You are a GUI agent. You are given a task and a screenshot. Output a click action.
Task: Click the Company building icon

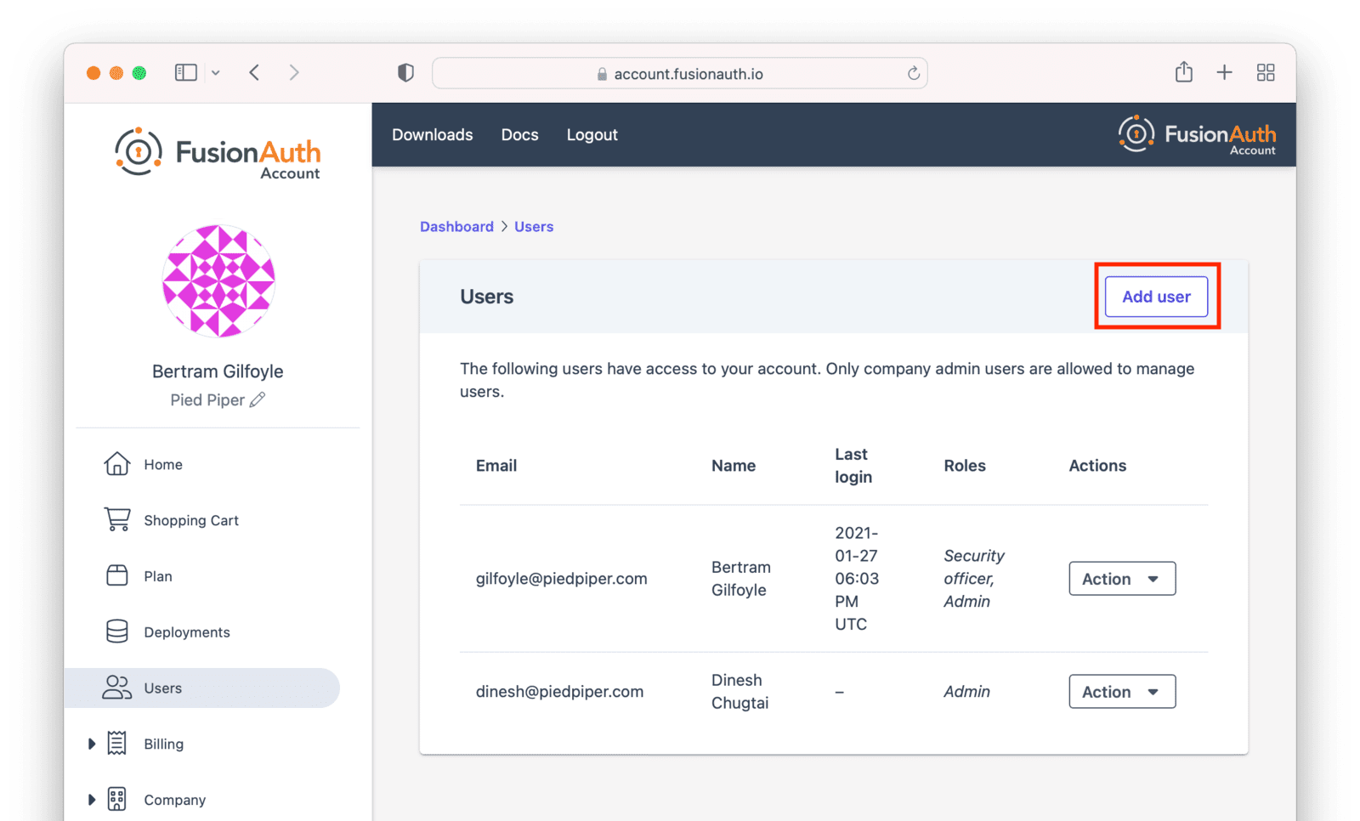tap(116, 799)
